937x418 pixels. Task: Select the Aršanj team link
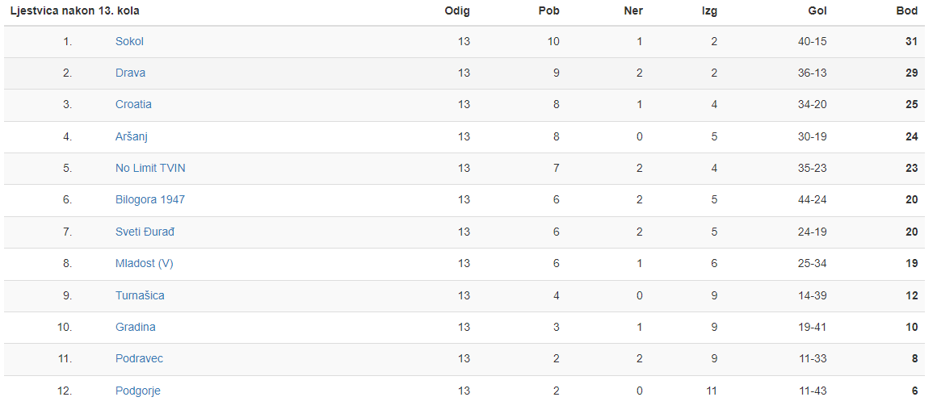(131, 136)
